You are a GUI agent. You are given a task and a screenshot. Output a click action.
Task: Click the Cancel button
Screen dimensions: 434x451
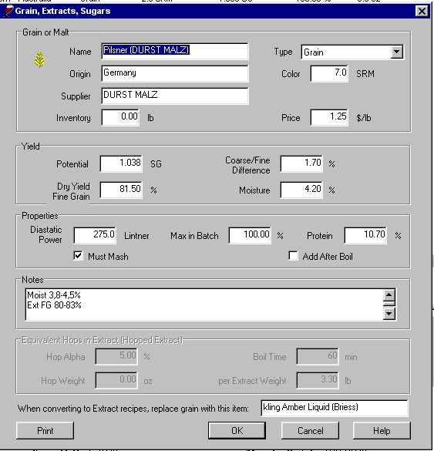[310, 431]
